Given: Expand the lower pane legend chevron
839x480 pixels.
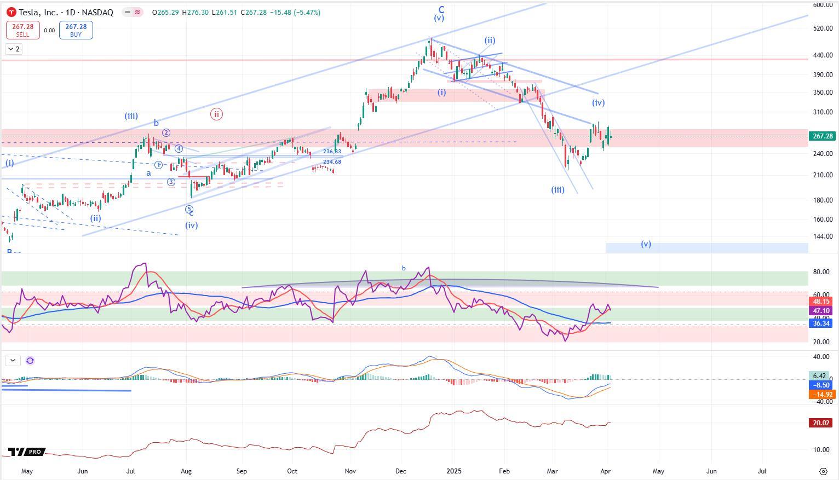Looking at the screenshot, I should pyautogui.click(x=13, y=361).
